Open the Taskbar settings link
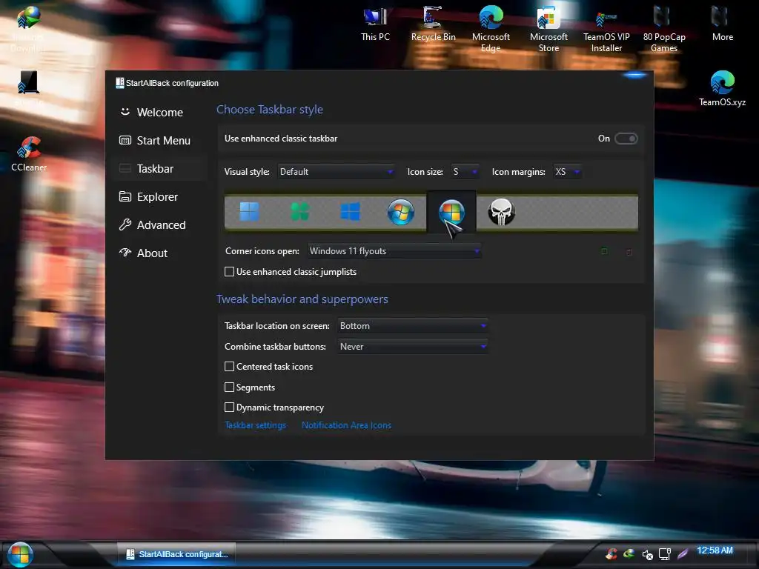 255,425
